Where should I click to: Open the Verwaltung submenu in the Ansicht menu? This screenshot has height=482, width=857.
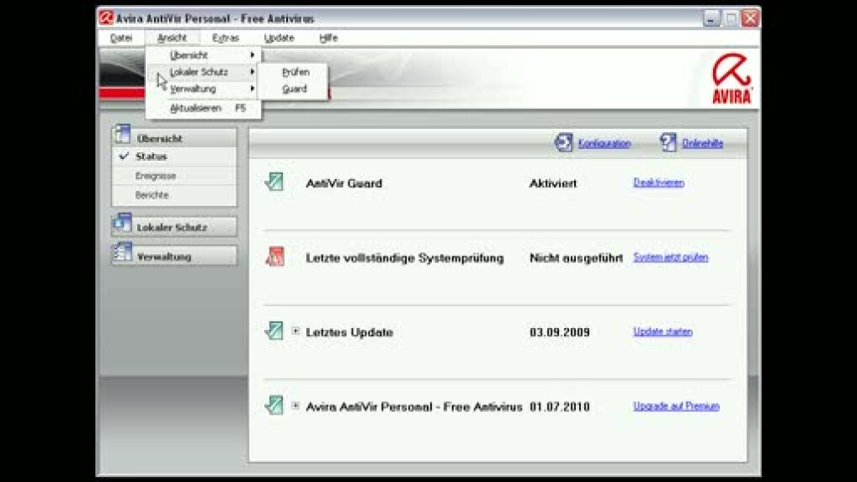[x=203, y=89]
